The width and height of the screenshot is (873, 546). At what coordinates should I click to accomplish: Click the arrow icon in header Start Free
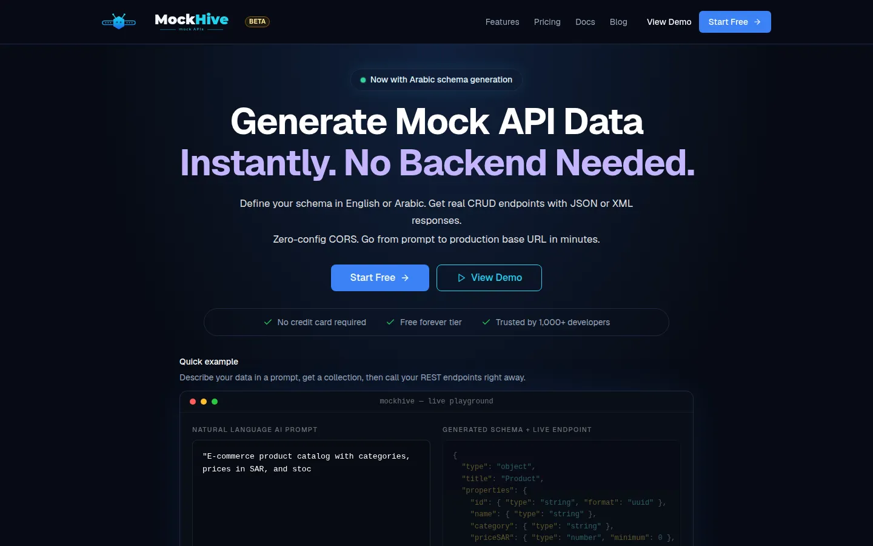point(757,22)
